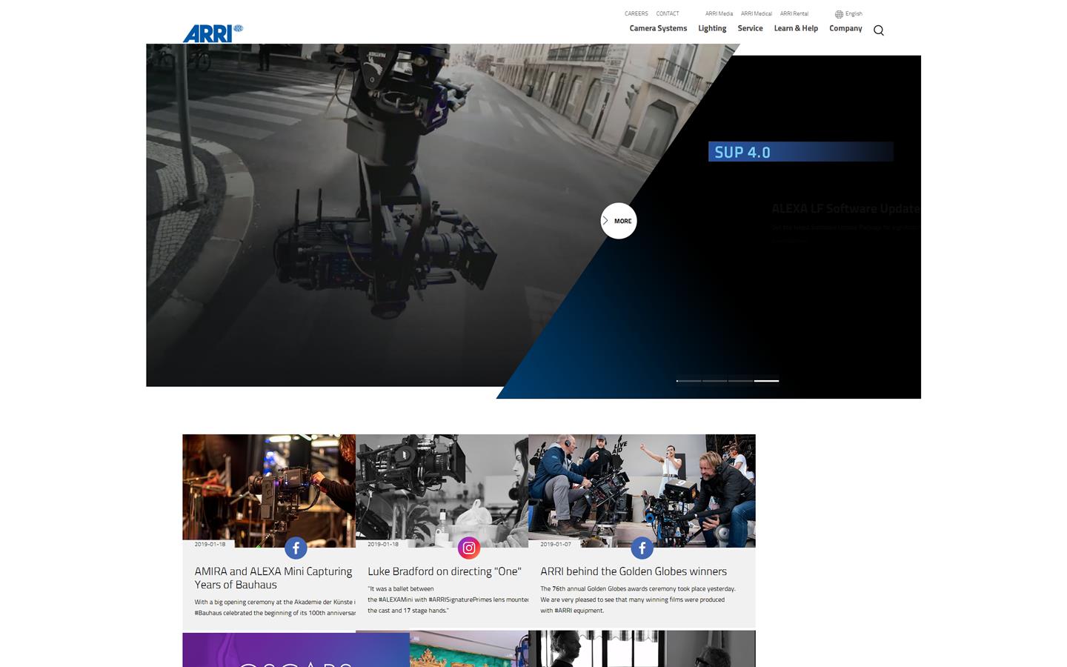Image resolution: width=1067 pixels, height=667 pixels.
Task: Select the second carousel slide indicator
Action: (x=714, y=380)
